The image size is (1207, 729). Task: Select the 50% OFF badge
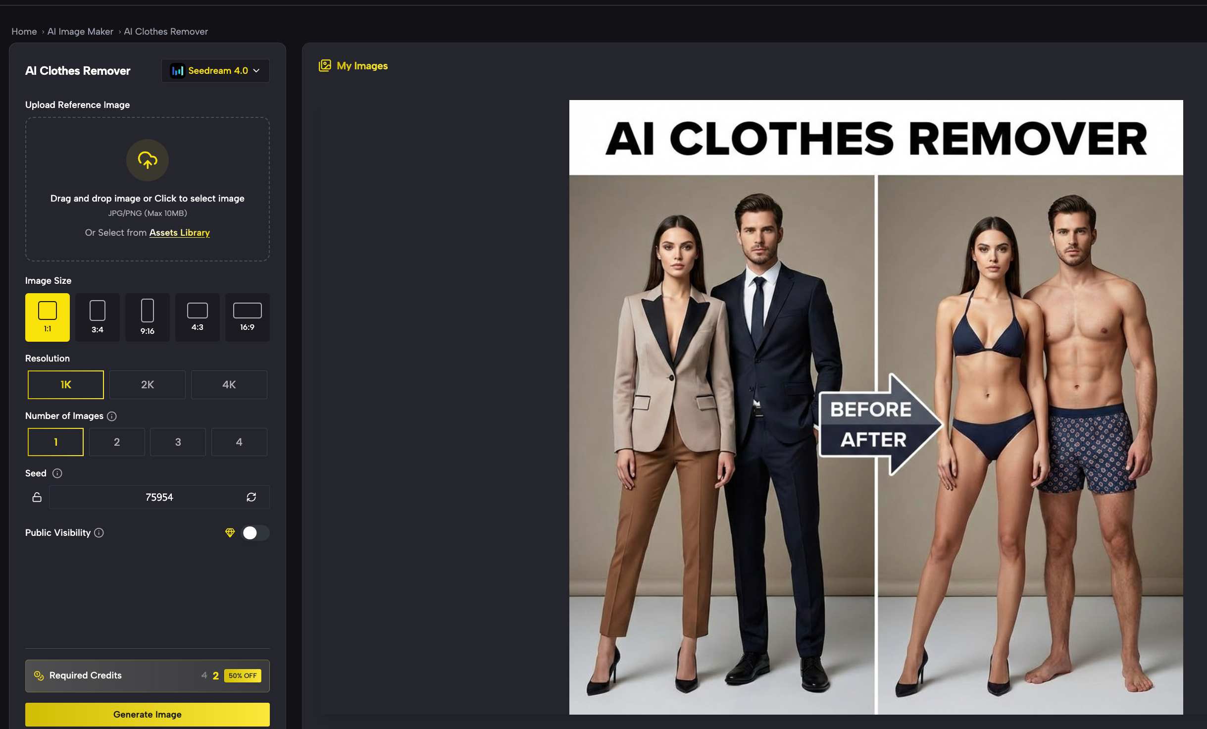[x=243, y=675]
